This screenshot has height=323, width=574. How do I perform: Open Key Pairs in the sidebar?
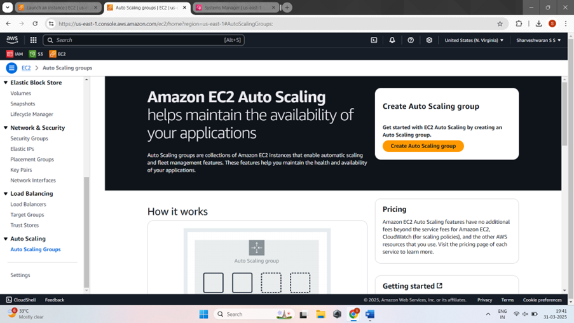[x=21, y=170]
